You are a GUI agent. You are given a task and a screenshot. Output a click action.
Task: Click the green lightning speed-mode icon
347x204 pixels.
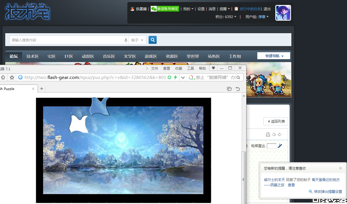175,77
